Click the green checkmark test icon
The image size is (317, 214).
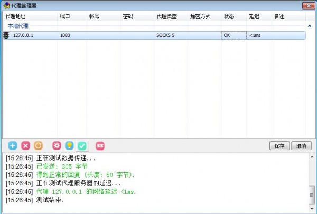[82, 146]
